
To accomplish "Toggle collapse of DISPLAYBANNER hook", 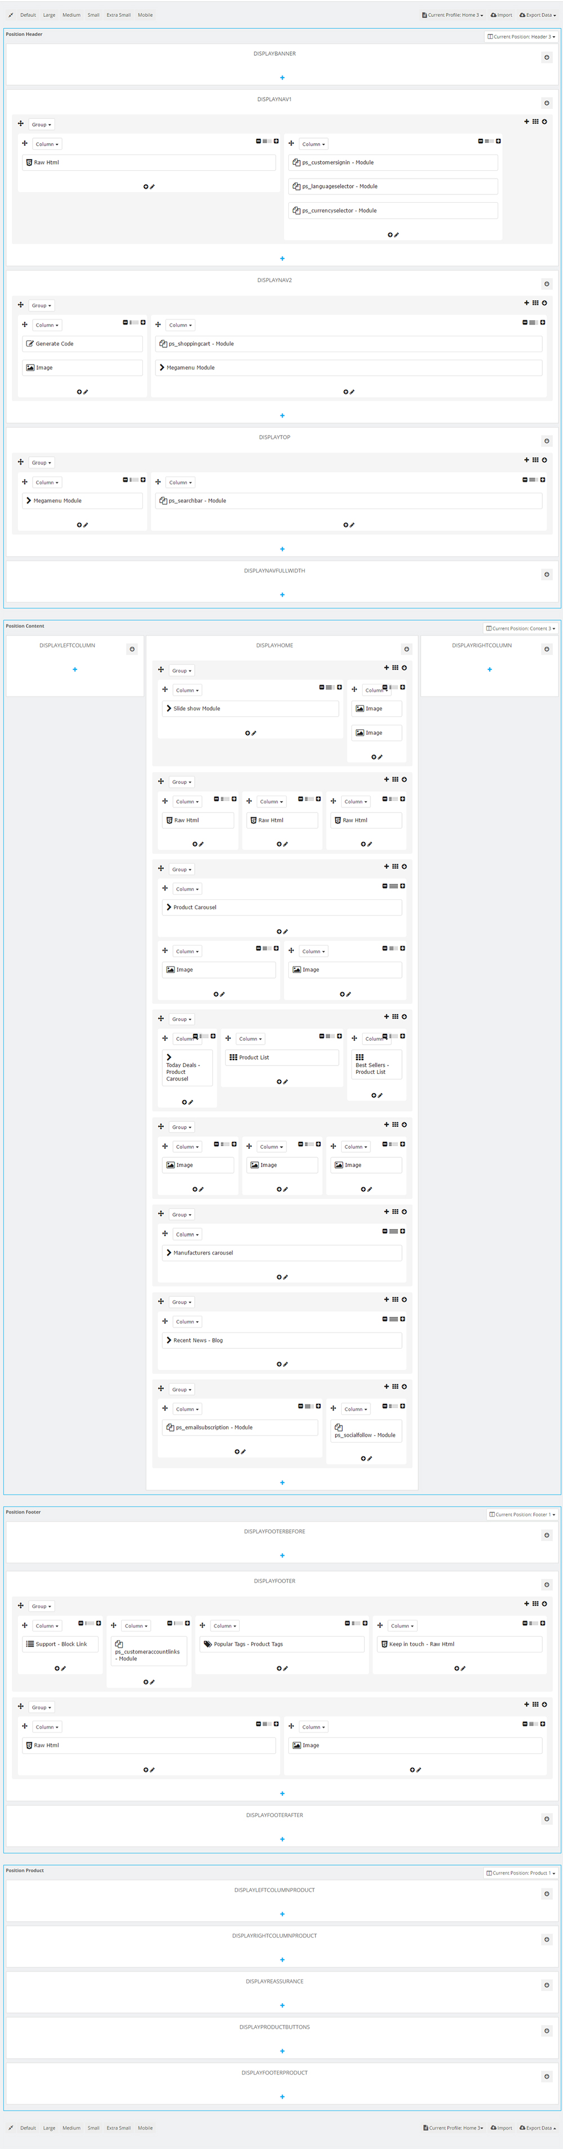I will click(546, 57).
